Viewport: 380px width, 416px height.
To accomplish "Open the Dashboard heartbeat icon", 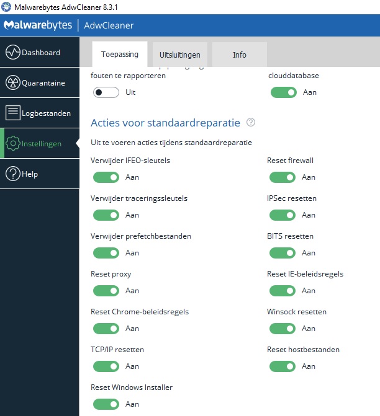I will [13, 52].
